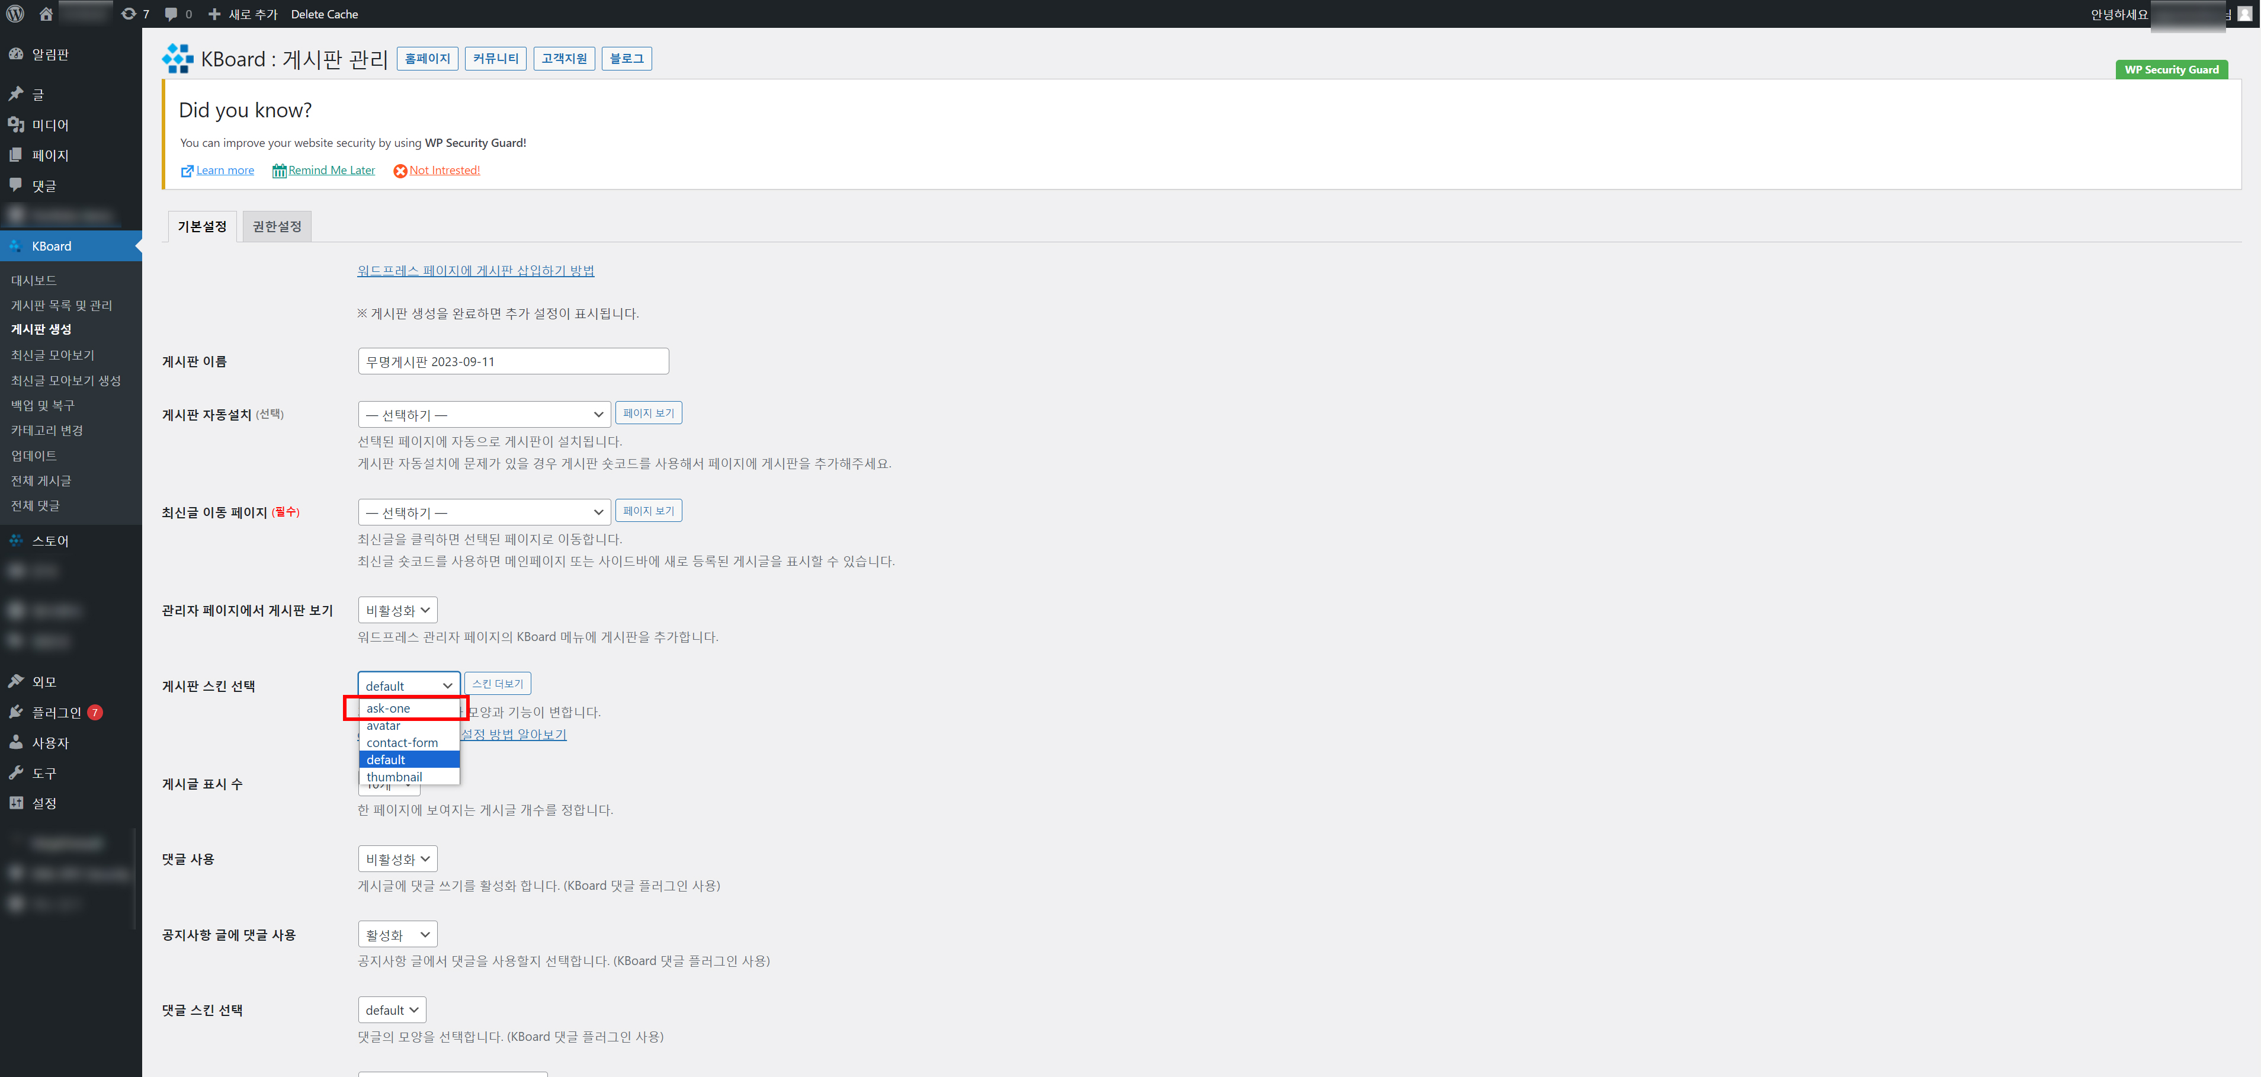
Task: Select avatar skin option
Action: (409, 726)
